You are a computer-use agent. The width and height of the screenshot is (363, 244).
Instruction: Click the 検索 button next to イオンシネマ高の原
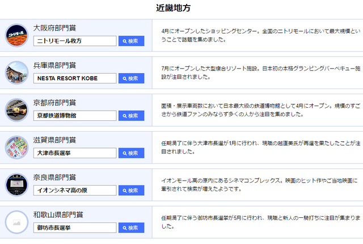131,190
